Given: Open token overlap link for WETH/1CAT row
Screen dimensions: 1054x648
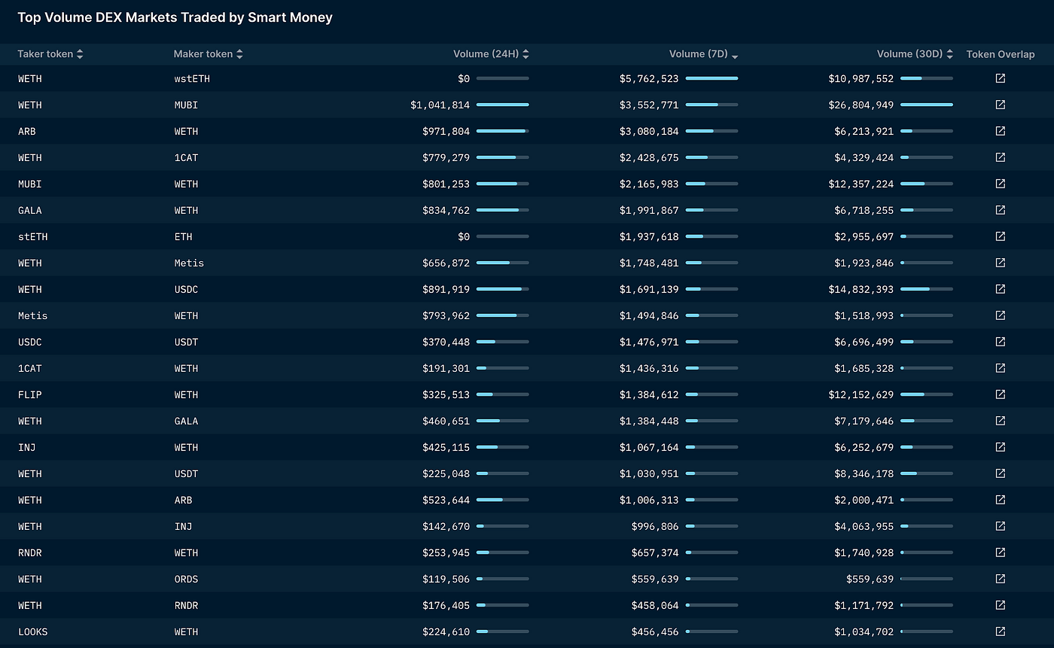Looking at the screenshot, I should (1000, 157).
